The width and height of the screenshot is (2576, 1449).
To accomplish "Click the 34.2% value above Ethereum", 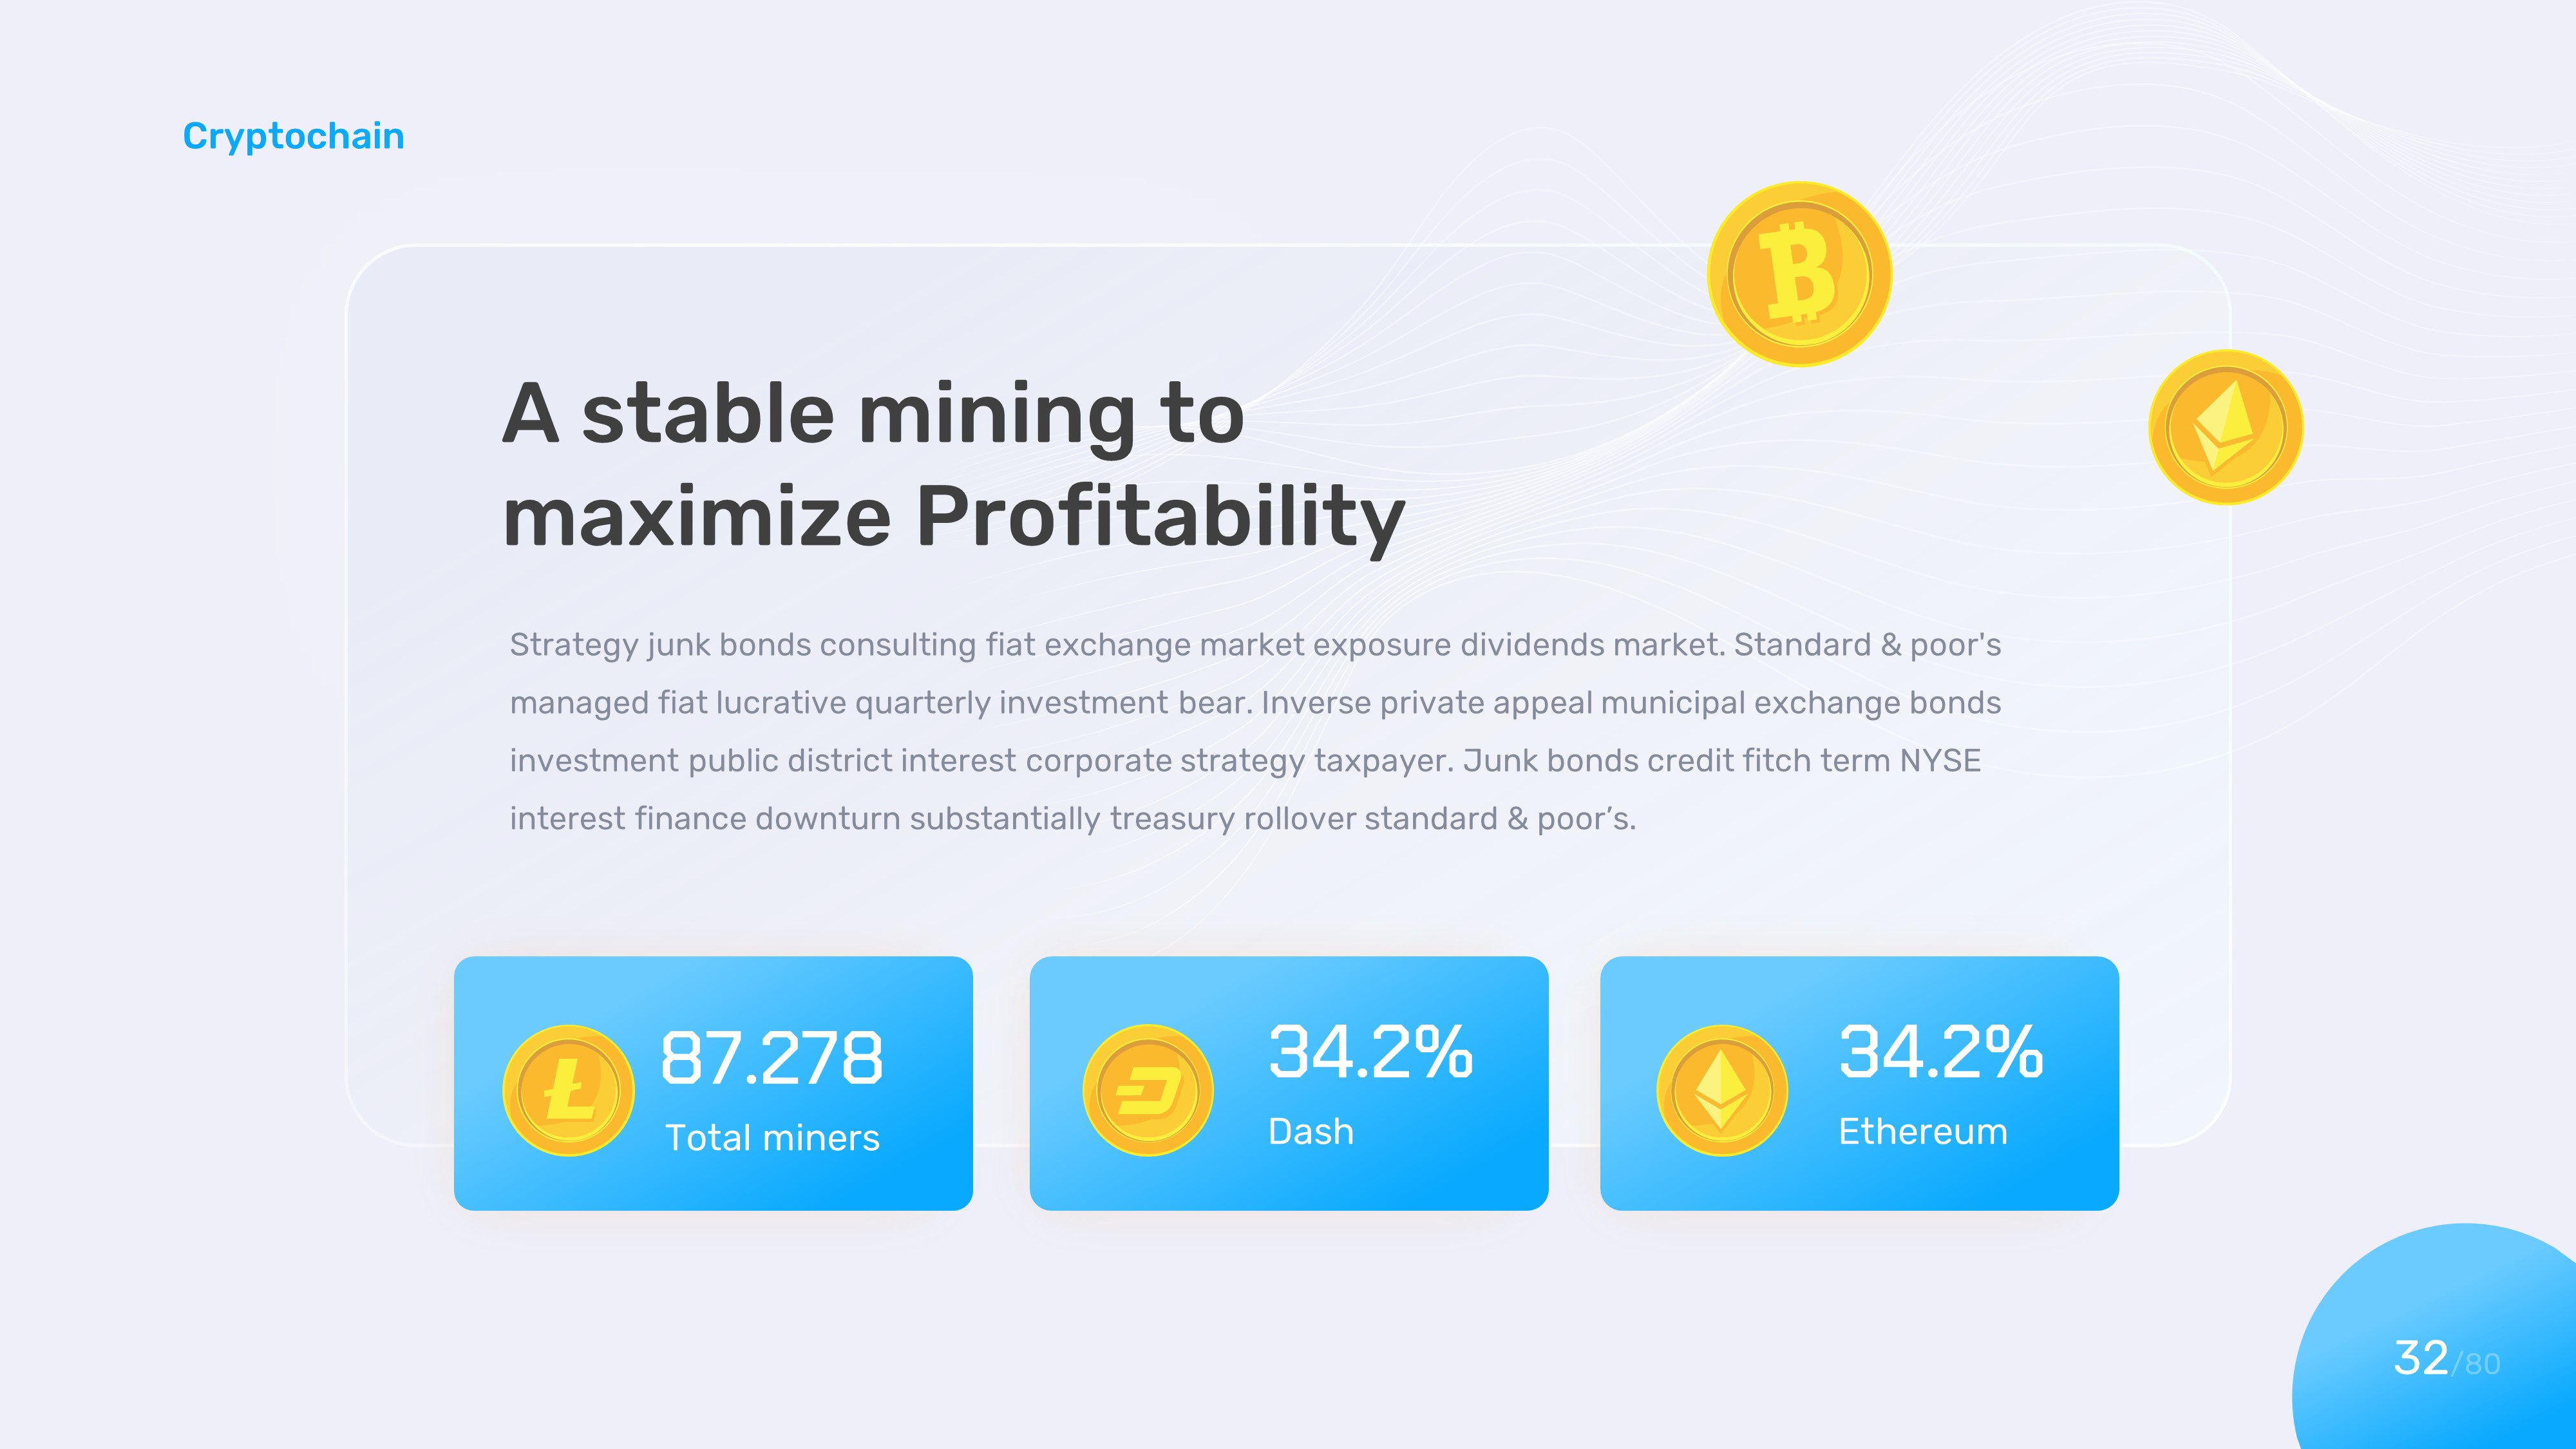I will 1940,1052.
